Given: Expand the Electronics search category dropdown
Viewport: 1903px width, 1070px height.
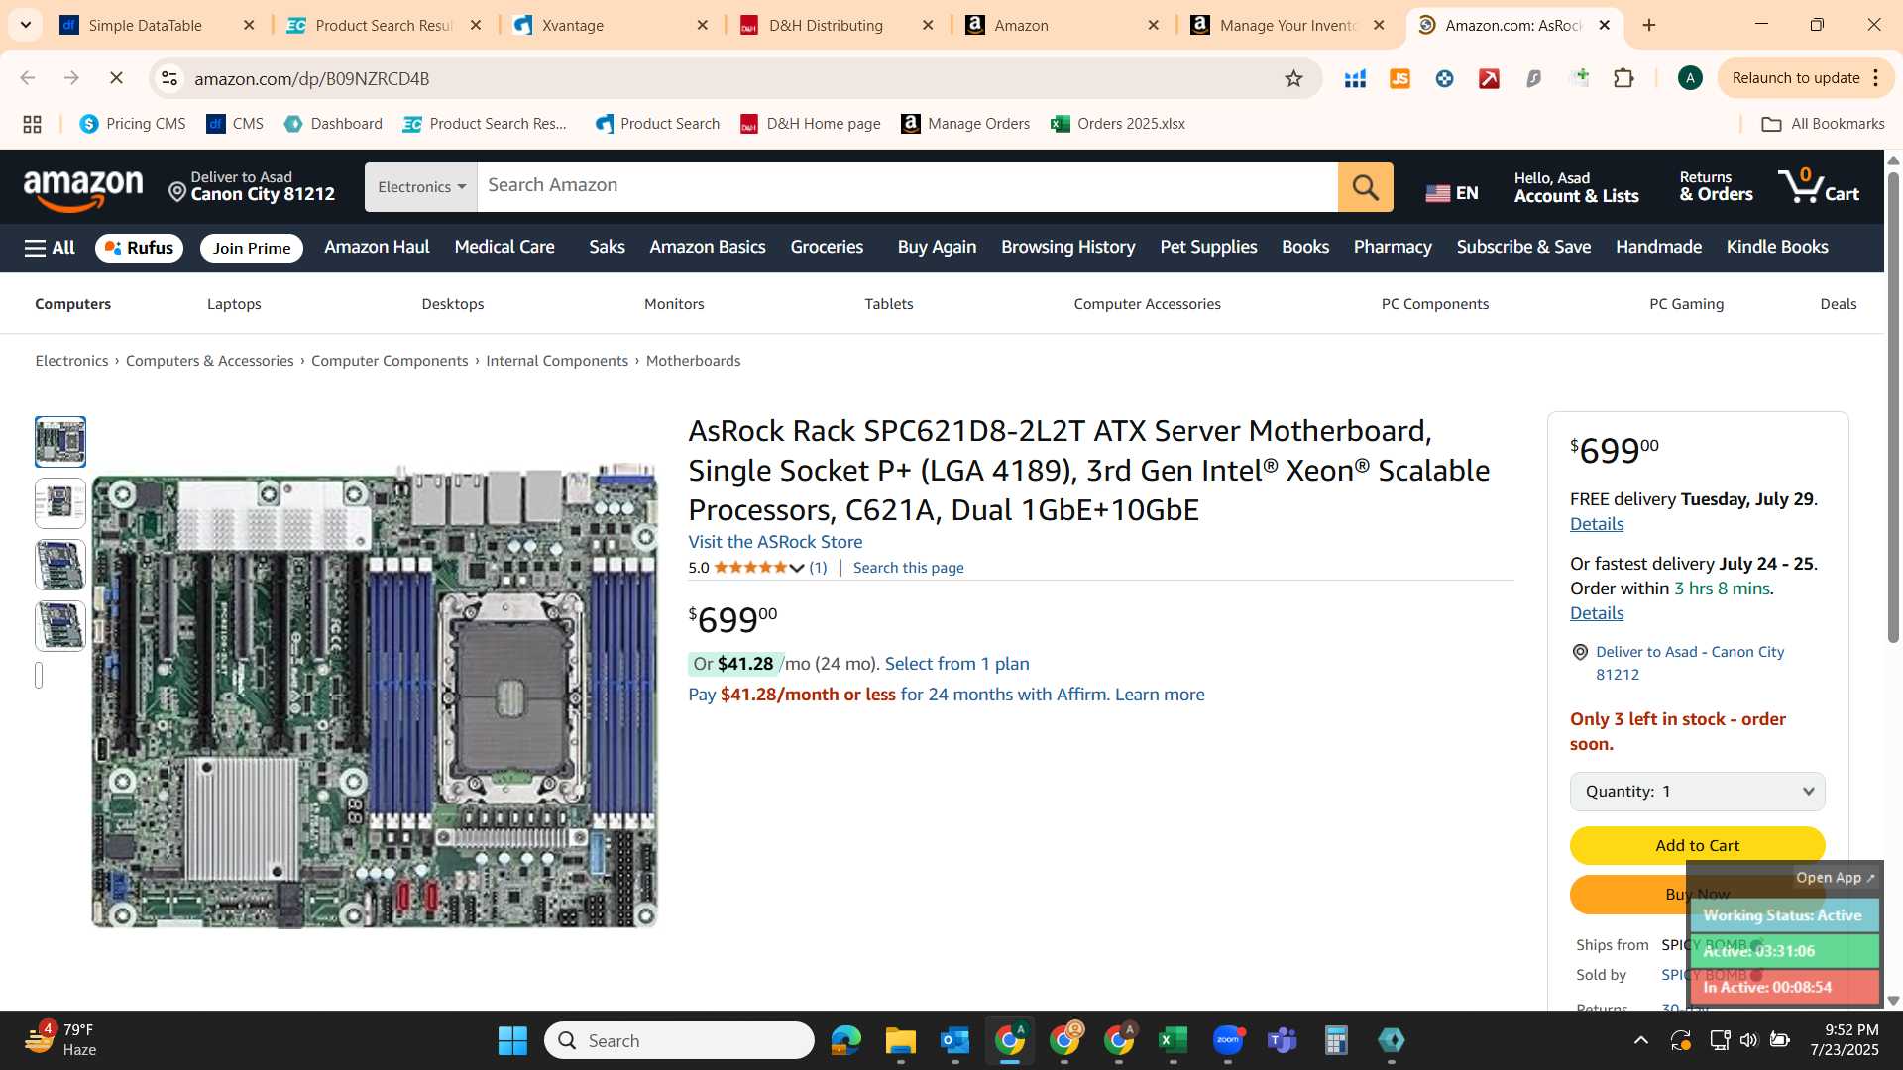Looking at the screenshot, I should (x=421, y=187).
